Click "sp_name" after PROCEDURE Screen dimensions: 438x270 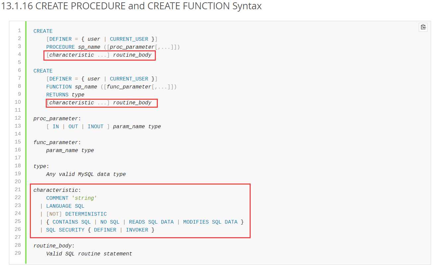click(x=89, y=47)
